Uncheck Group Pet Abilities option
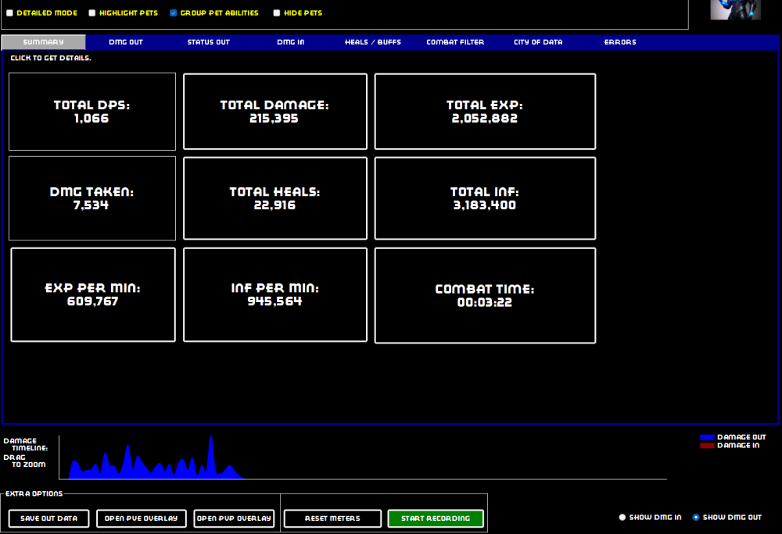The height and width of the screenshot is (534, 782). coord(174,13)
